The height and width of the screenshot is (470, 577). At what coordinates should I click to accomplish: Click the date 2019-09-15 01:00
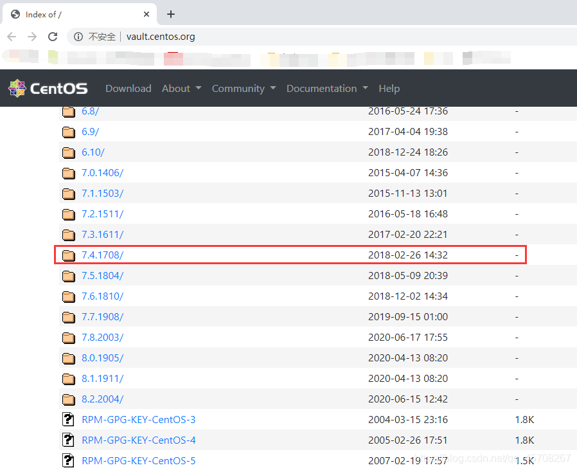(408, 317)
